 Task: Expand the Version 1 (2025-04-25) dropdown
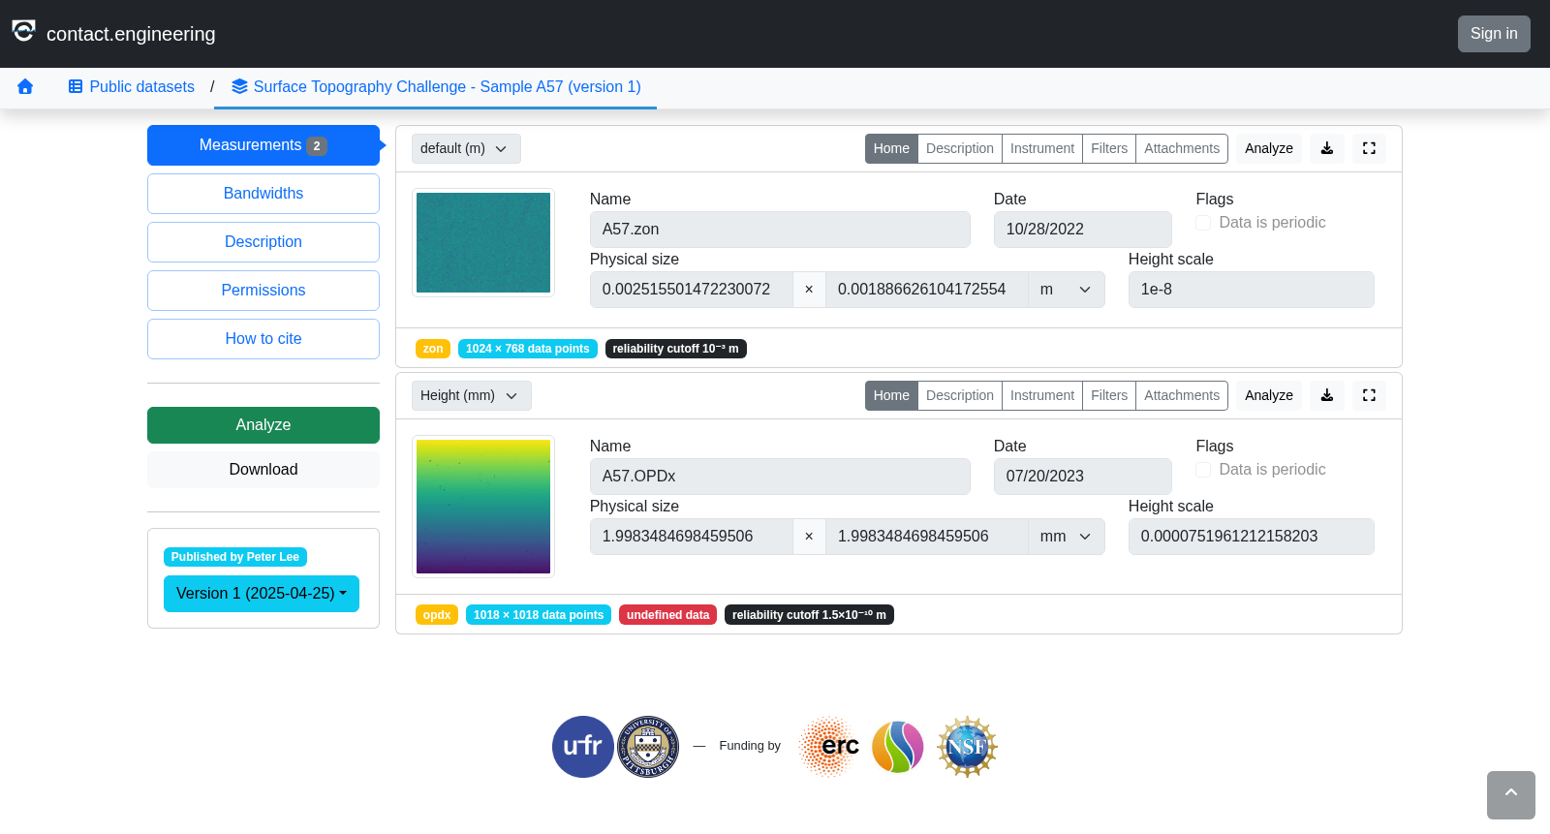(262, 594)
